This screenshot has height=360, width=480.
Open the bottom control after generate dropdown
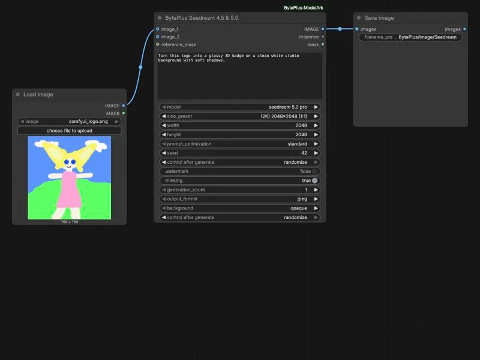tap(239, 217)
